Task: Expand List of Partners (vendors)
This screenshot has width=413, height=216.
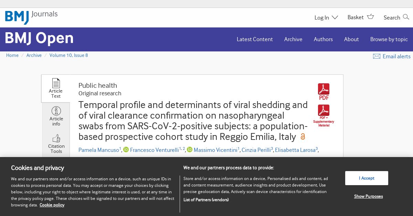Action: coord(206,200)
